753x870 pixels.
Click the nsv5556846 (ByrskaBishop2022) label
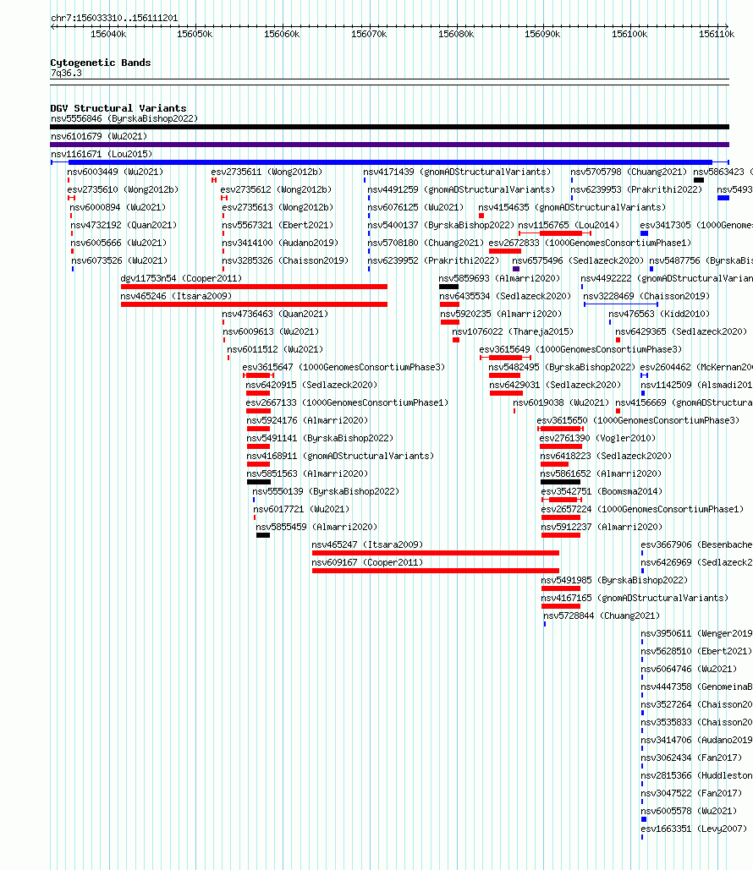(124, 118)
